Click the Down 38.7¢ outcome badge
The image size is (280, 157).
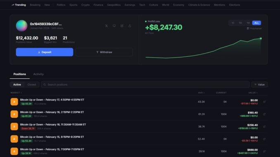[28, 129]
